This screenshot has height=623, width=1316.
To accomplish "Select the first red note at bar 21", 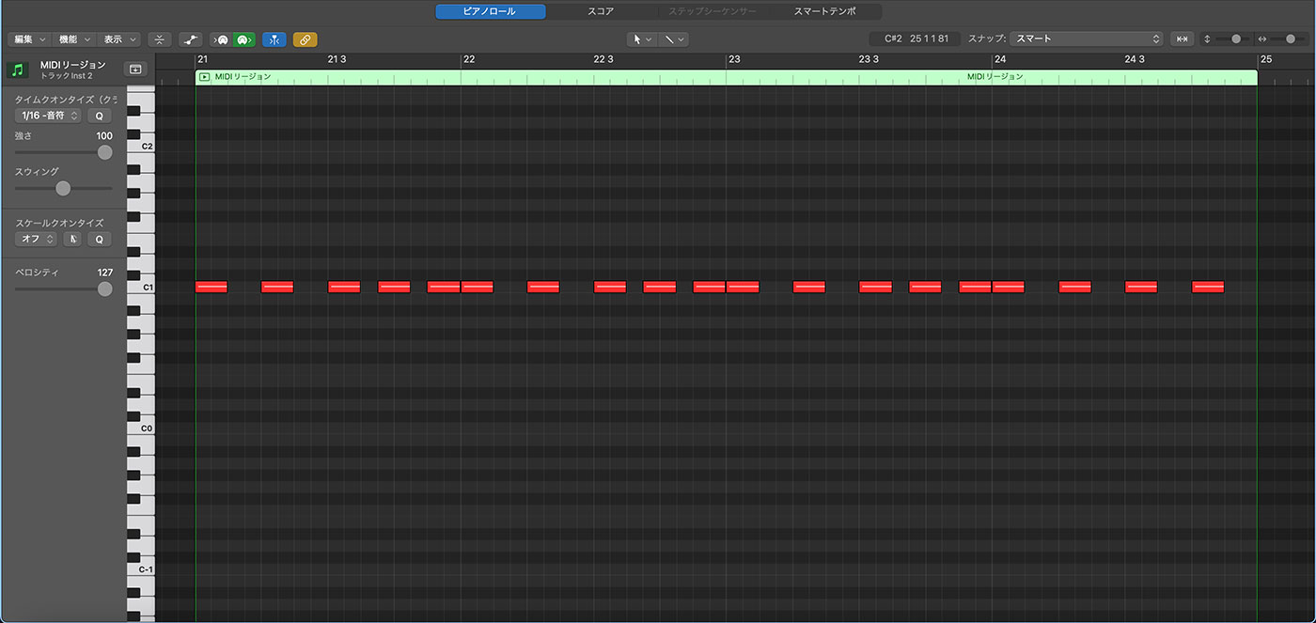I will point(211,287).
